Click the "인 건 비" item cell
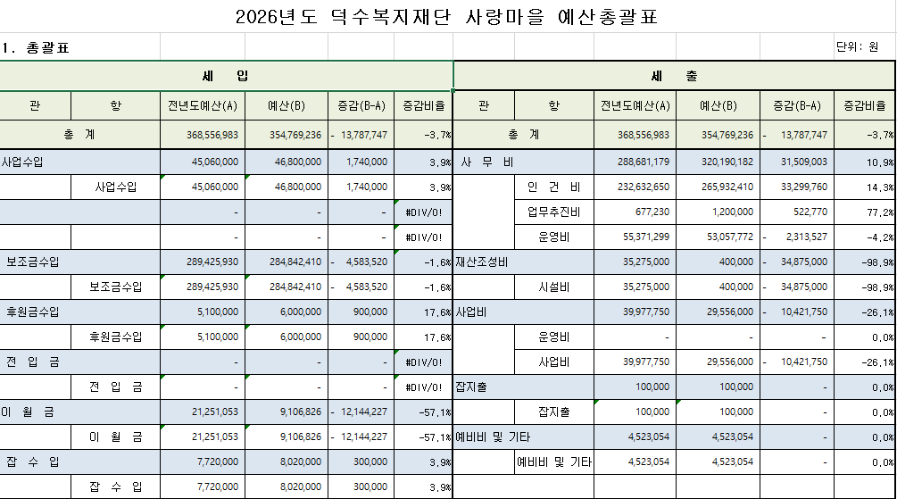 point(553,187)
